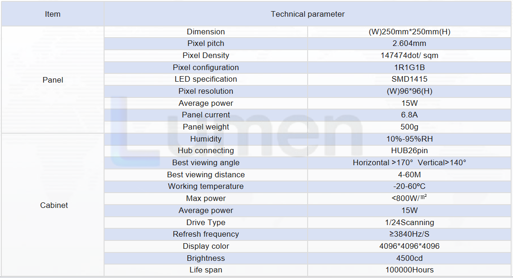513x278 pixels.
Task: Click the Refresh frequency label
Action: point(206,234)
